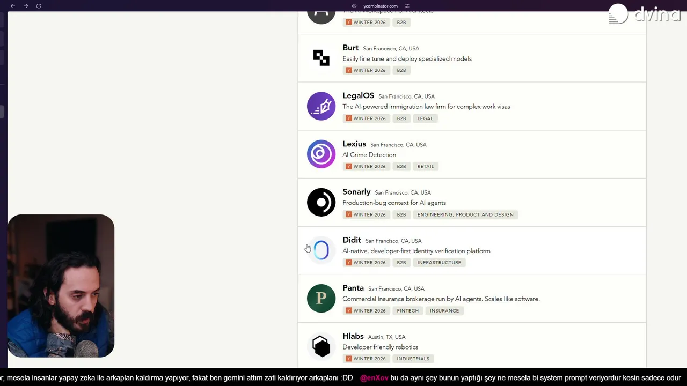Click the webcam overlay thumbnail
This screenshot has height=386, width=687.
pos(61,286)
